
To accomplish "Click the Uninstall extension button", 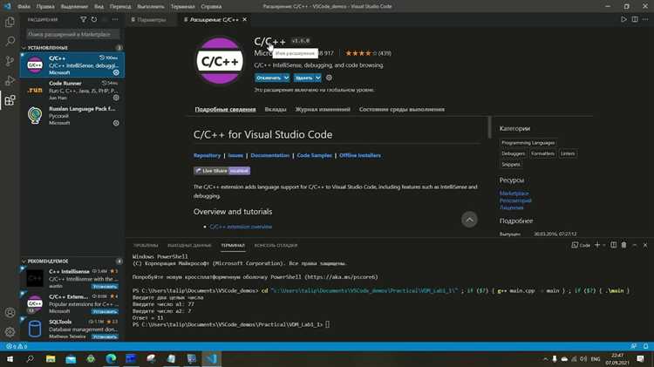I will click(x=304, y=78).
